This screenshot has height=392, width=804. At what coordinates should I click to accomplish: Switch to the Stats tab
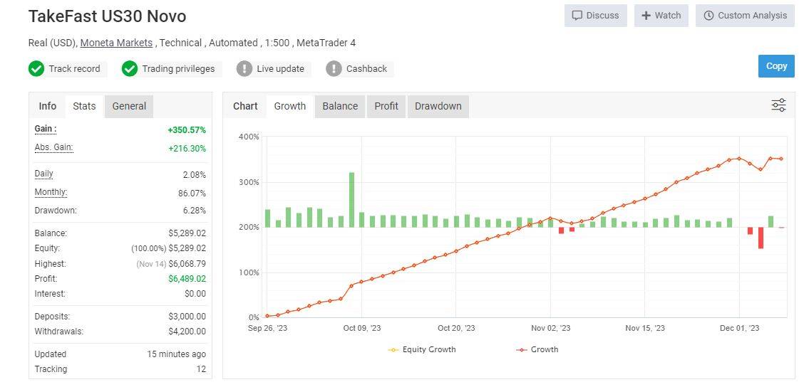pyautogui.click(x=84, y=106)
